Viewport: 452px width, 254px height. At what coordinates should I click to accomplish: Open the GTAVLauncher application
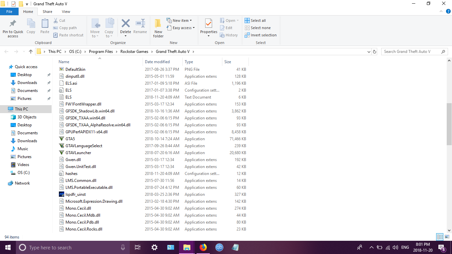(x=78, y=153)
